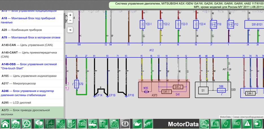Open the component location car icon

click(93, 124)
